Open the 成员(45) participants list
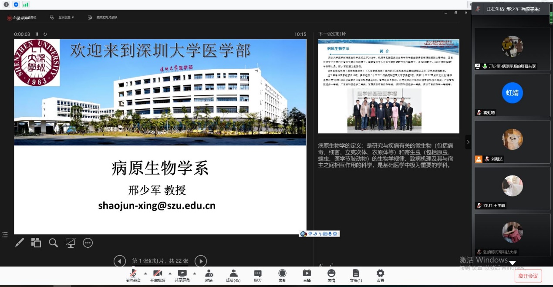 [x=233, y=276]
